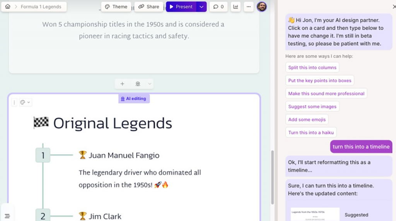396x221 pixels.
Task: Open the card drag handle menu
Action: (x=14, y=102)
